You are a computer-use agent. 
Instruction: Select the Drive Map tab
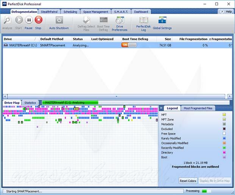coord(12,103)
